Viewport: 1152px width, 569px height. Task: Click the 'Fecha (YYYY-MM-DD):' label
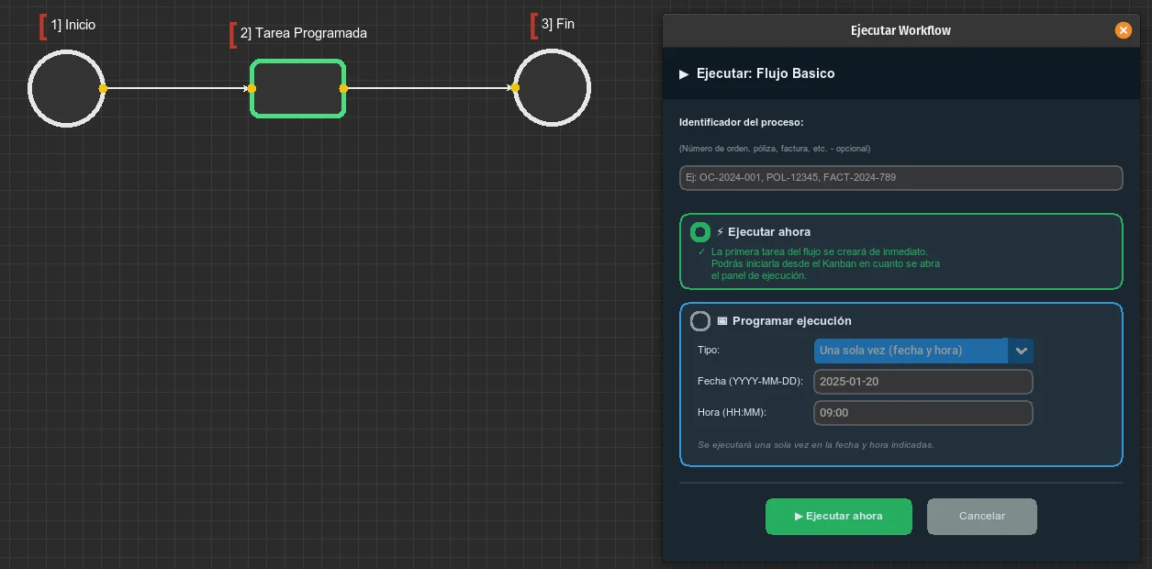[x=750, y=382]
